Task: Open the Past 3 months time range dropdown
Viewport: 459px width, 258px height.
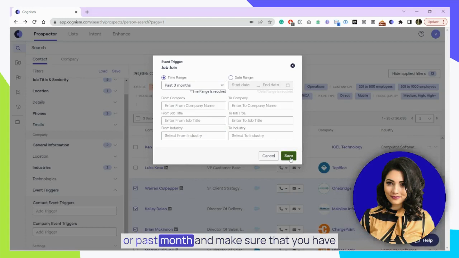Action: [x=194, y=85]
